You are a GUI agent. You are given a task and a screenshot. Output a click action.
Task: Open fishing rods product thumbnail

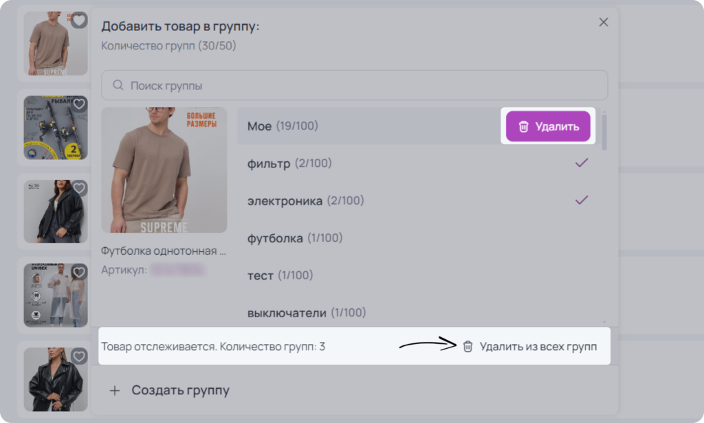[56, 128]
